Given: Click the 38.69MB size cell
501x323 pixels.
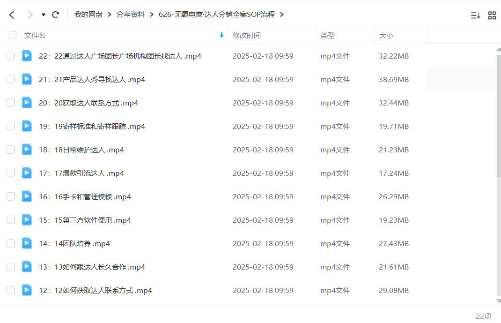Looking at the screenshot, I should [394, 79].
